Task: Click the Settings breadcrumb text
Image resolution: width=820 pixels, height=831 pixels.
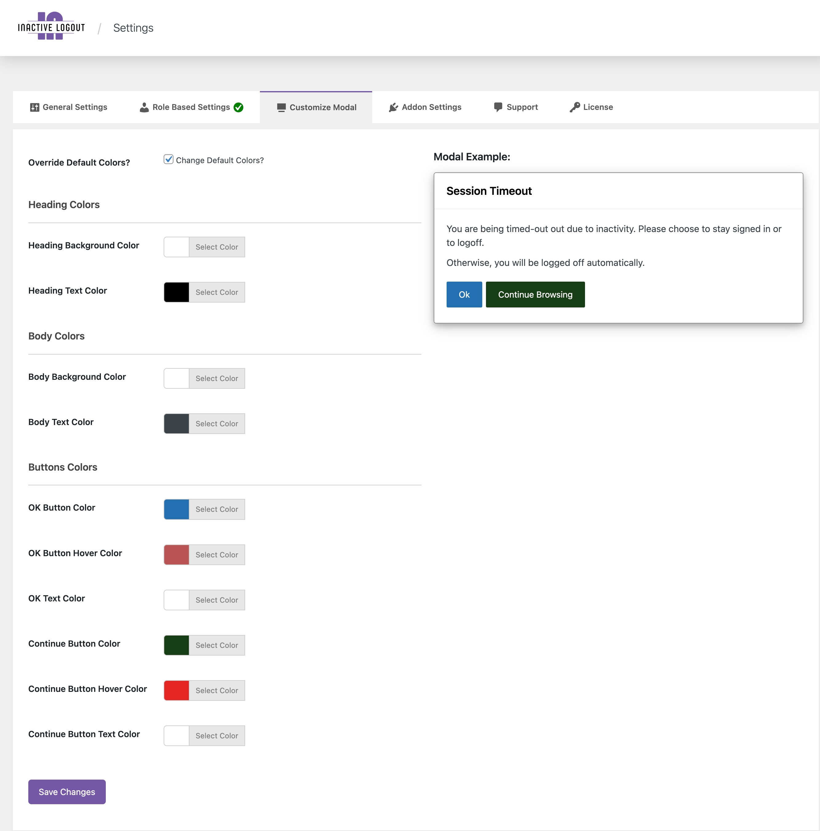Action: 133,28
